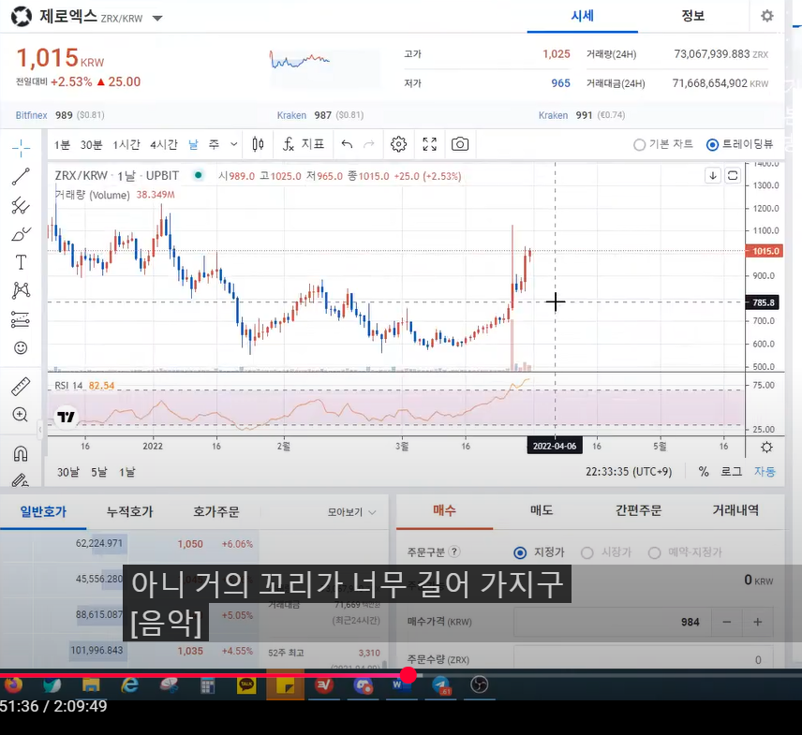Toggle 자동 auto scale
The height and width of the screenshot is (735, 802).
point(765,472)
